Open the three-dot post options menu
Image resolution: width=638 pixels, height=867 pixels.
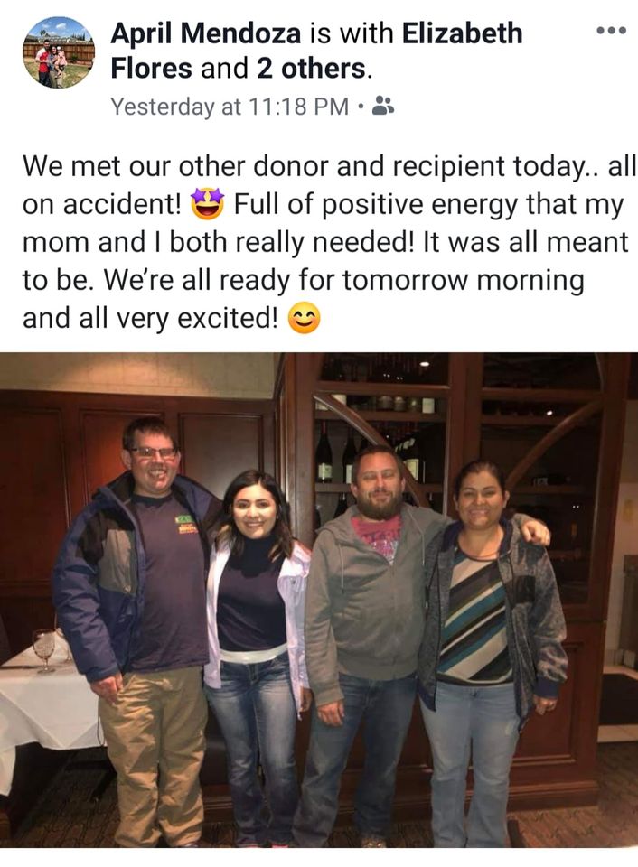click(x=612, y=31)
